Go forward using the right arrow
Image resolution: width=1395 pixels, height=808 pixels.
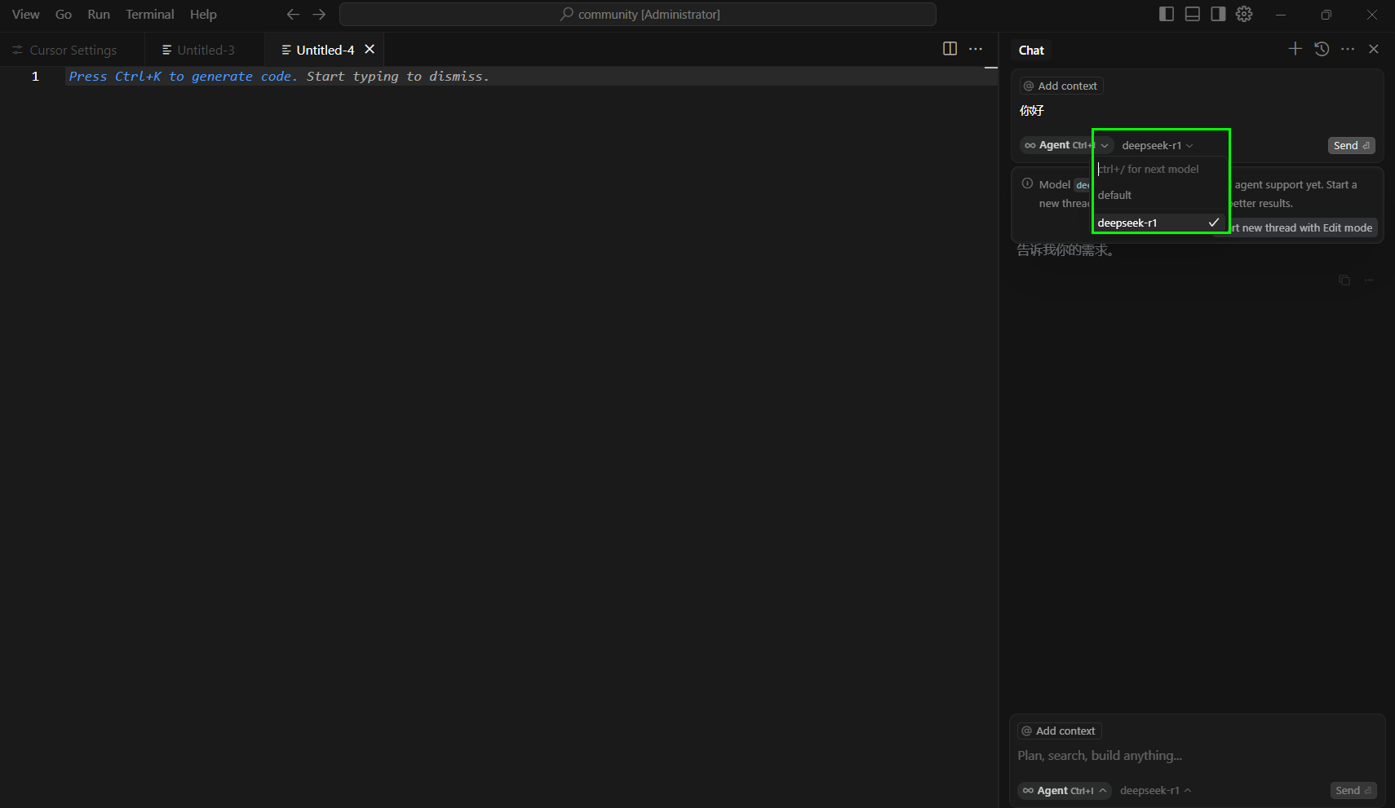(319, 14)
